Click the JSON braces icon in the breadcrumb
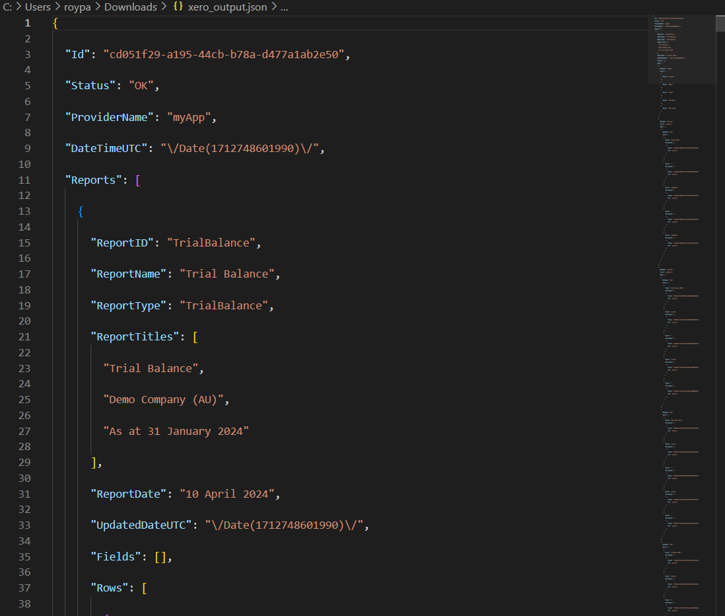Viewport: 725px width, 616px height. [x=178, y=7]
